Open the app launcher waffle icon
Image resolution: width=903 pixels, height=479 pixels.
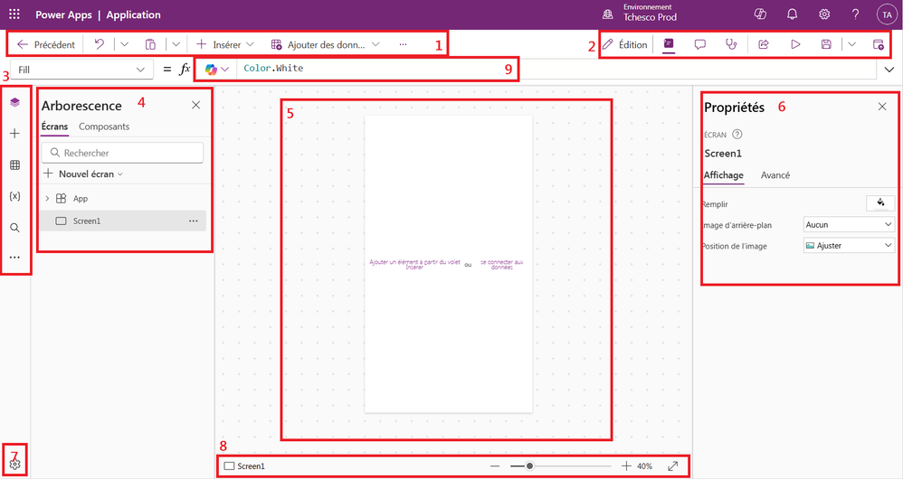point(14,14)
